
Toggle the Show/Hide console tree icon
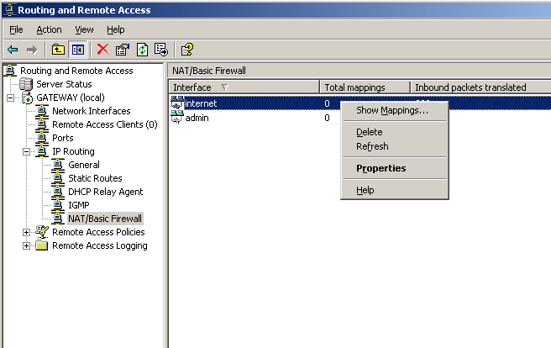tap(77, 50)
